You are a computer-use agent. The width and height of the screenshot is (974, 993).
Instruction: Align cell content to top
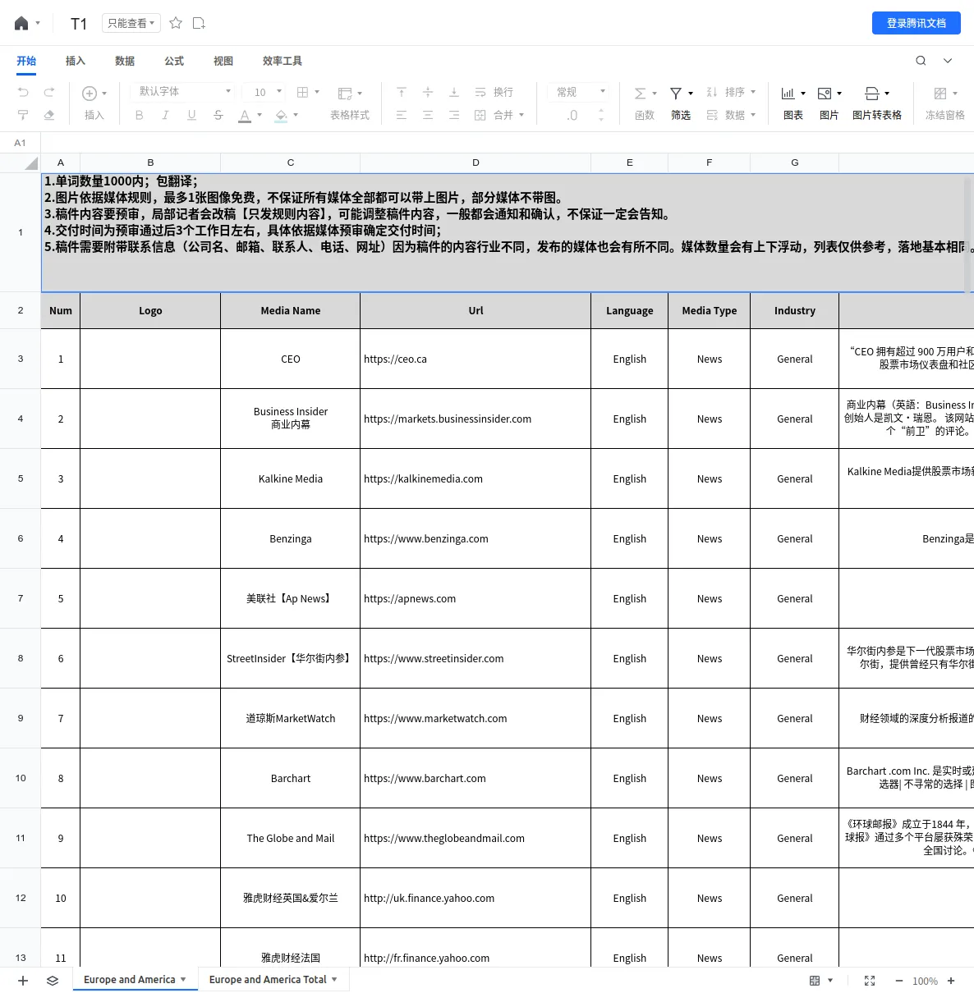point(402,92)
